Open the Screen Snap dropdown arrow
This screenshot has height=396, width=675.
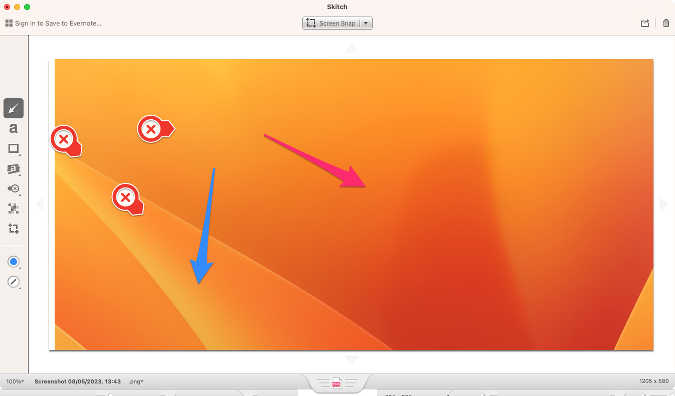[x=366, y=23]
